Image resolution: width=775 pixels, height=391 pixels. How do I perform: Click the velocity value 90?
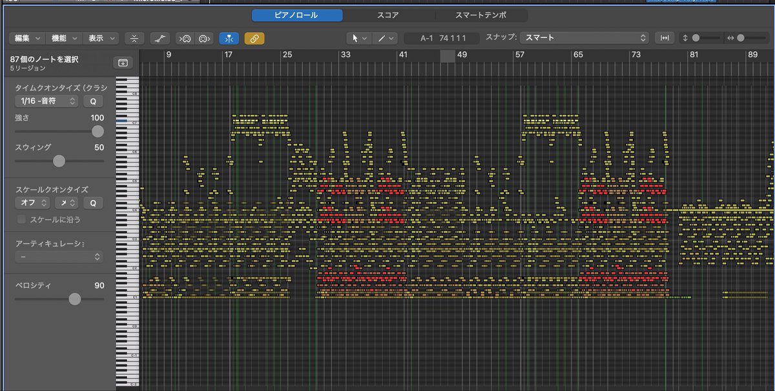pyautogui.click(x=99, y=285)
